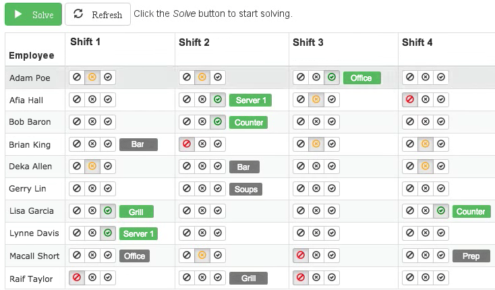Screen dimensions: 495x290
Task: Click Deka Allen's orange undesired icon in Shift 1
Action: tap(92, 167)
